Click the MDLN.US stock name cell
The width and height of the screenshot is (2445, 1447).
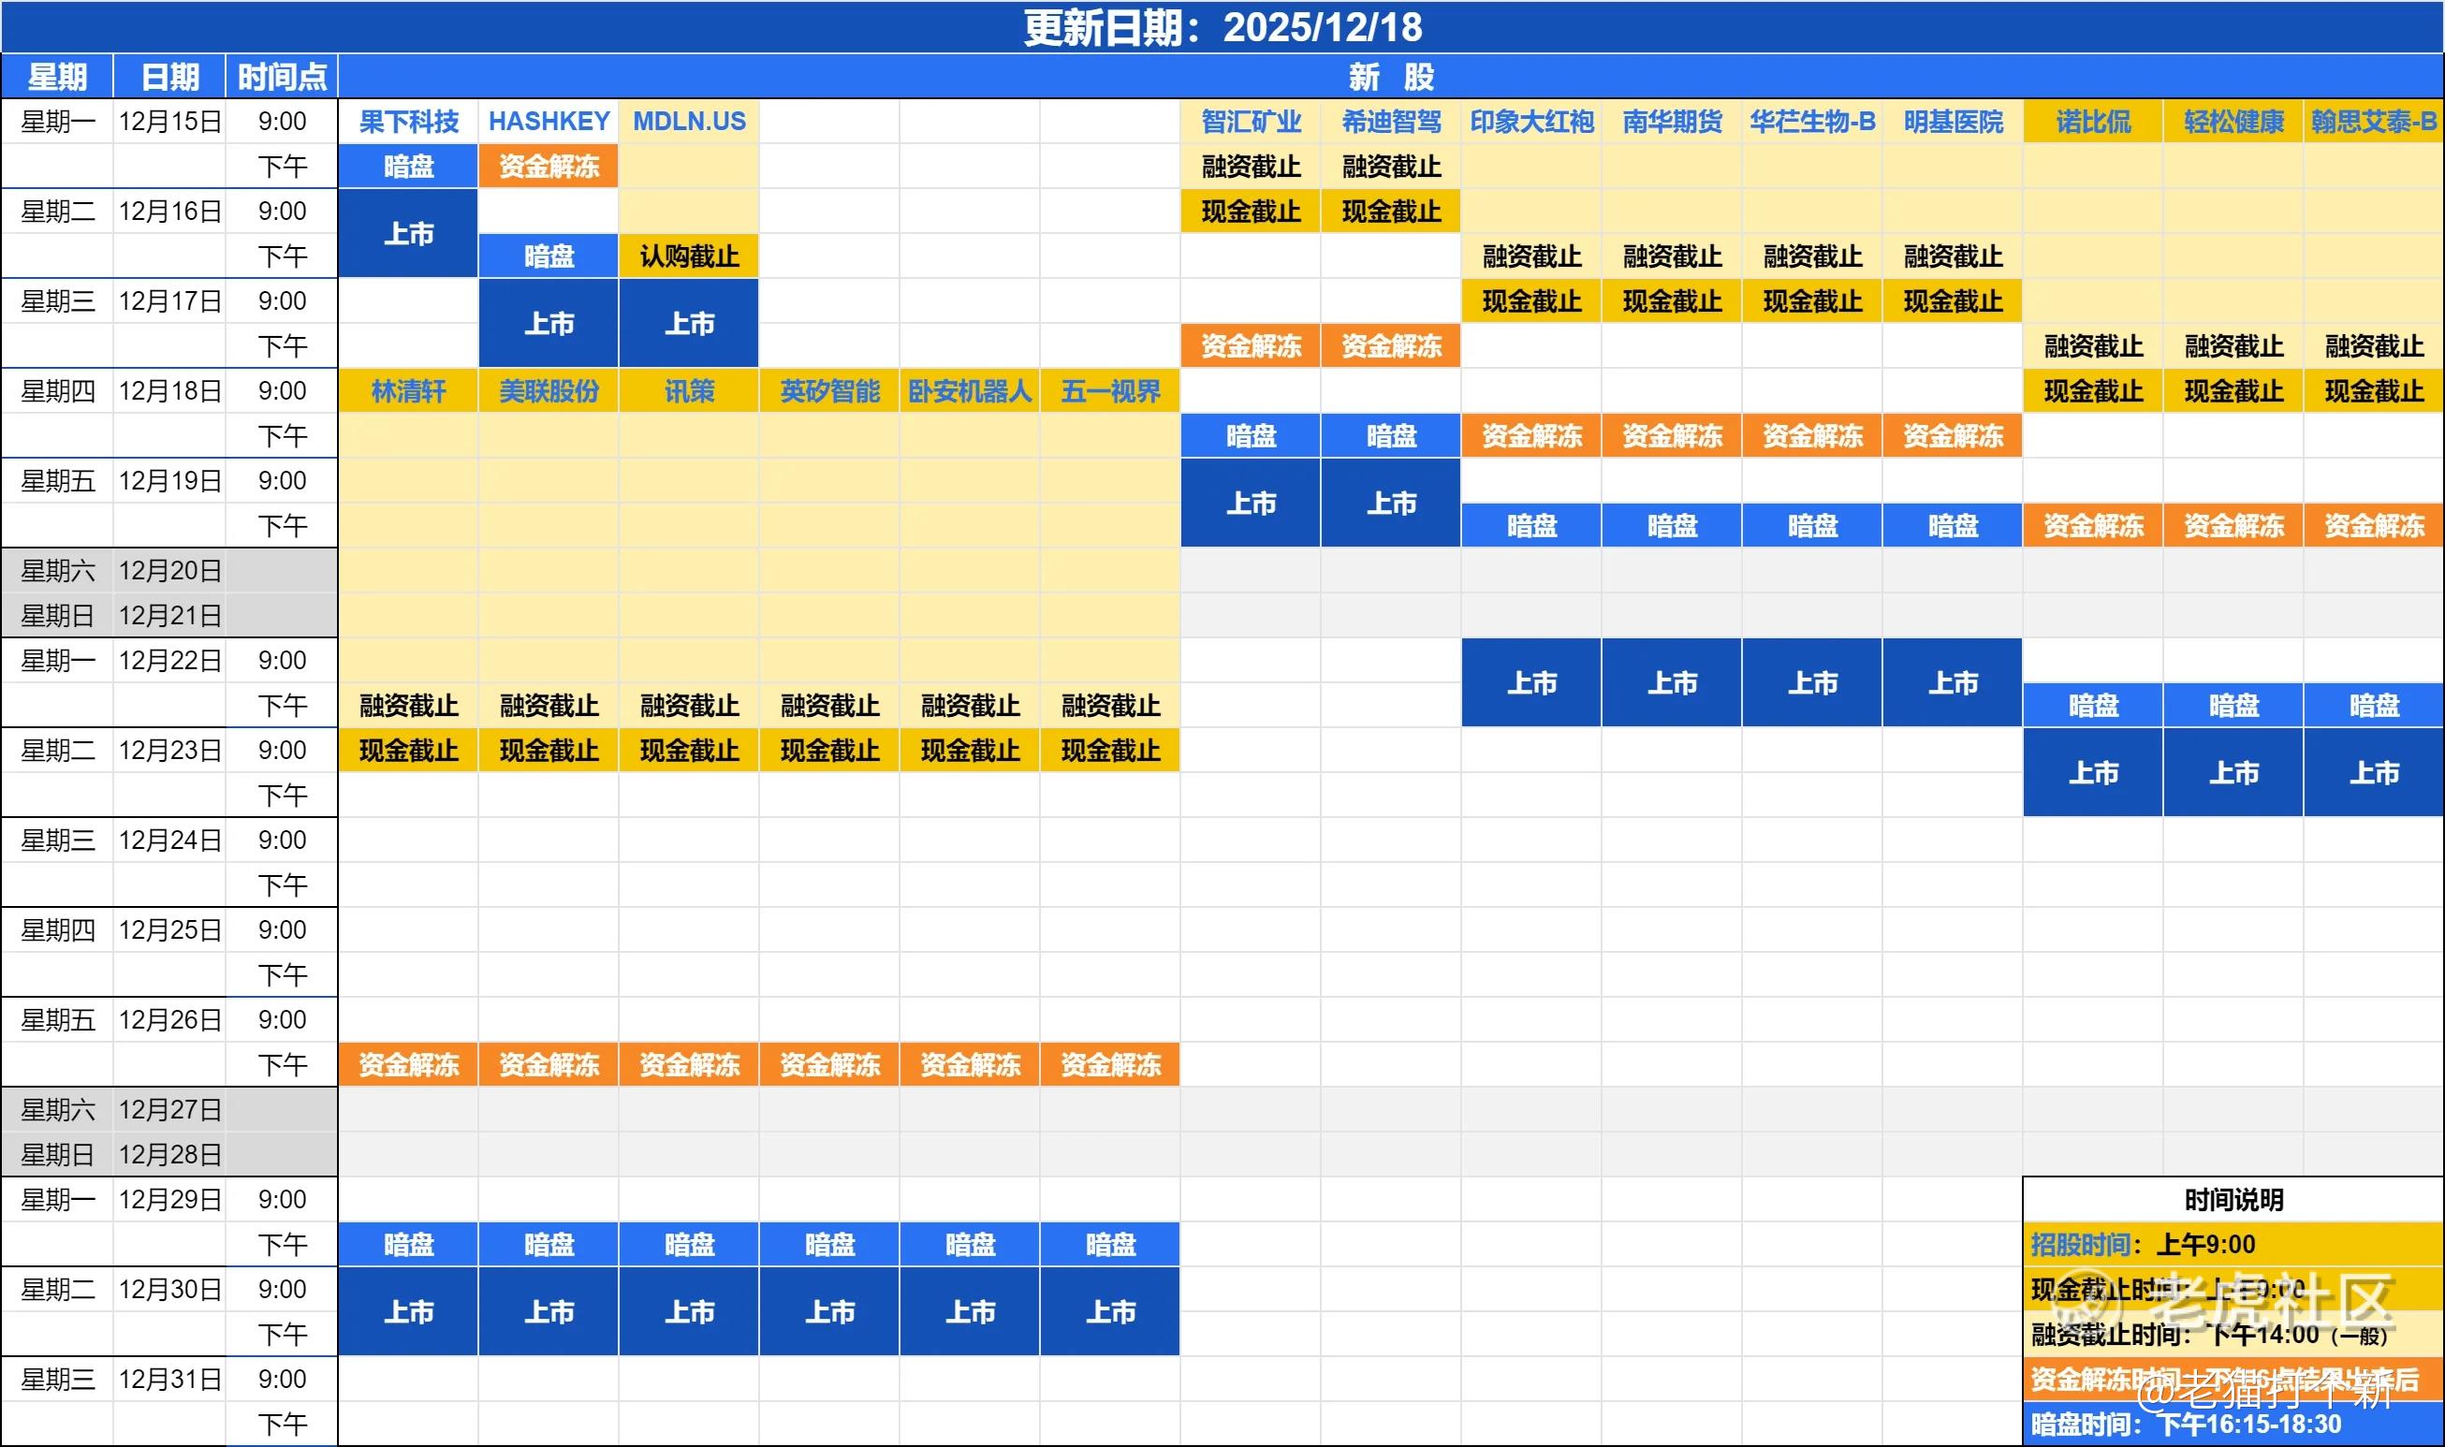pyautogui.click(x=689, y=122)
